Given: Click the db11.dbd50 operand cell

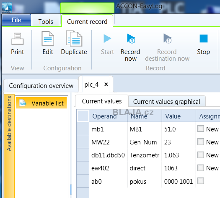Looking at the screenshot, I should pos(108,155).
